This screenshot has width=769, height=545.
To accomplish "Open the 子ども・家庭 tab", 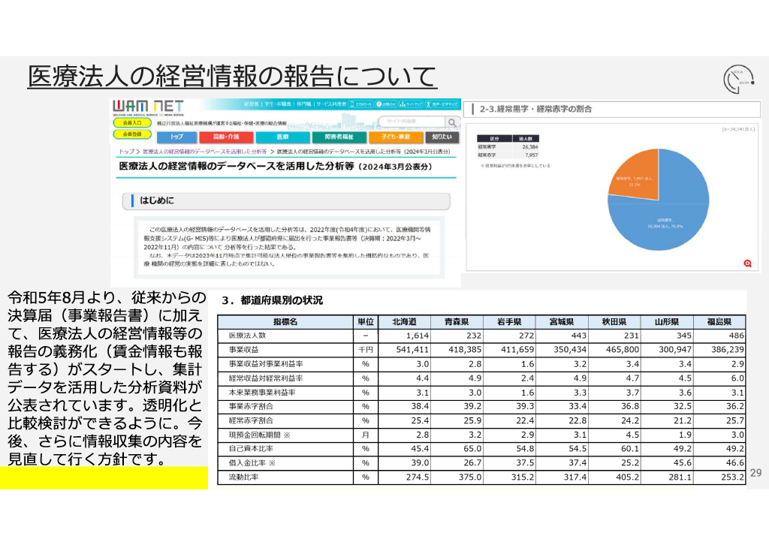I will pyautogui.click(x=395, y=137).
